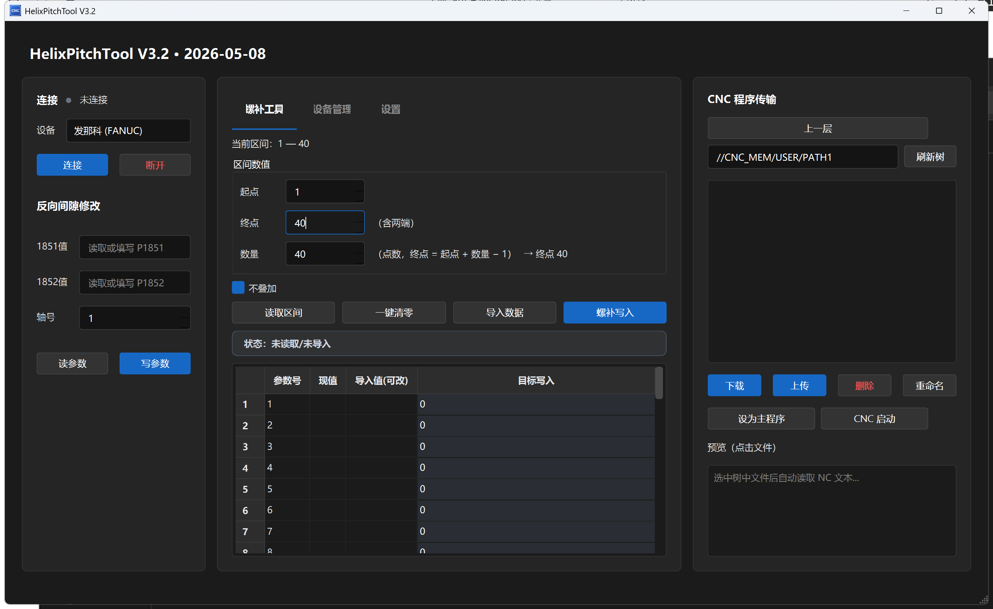Select the 目标写入 column header
Viewport: 993px width, 609px height.
pos(536,380)
